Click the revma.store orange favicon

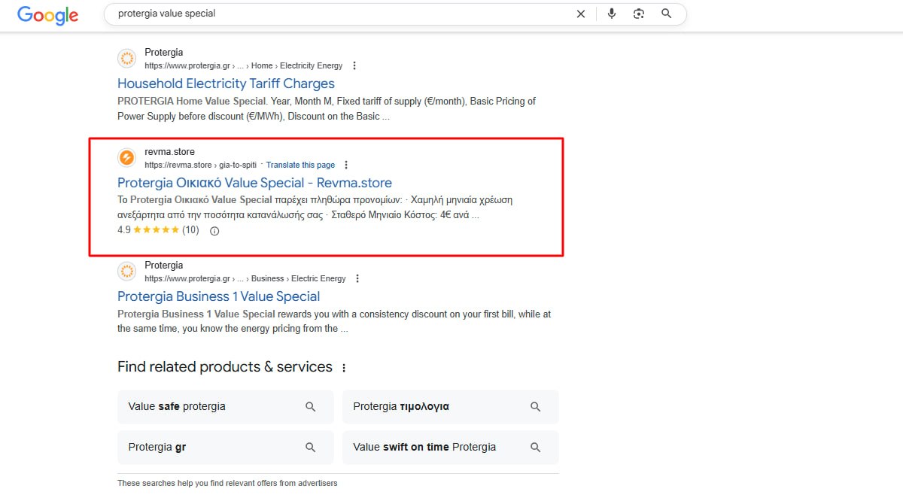(127, 158)
